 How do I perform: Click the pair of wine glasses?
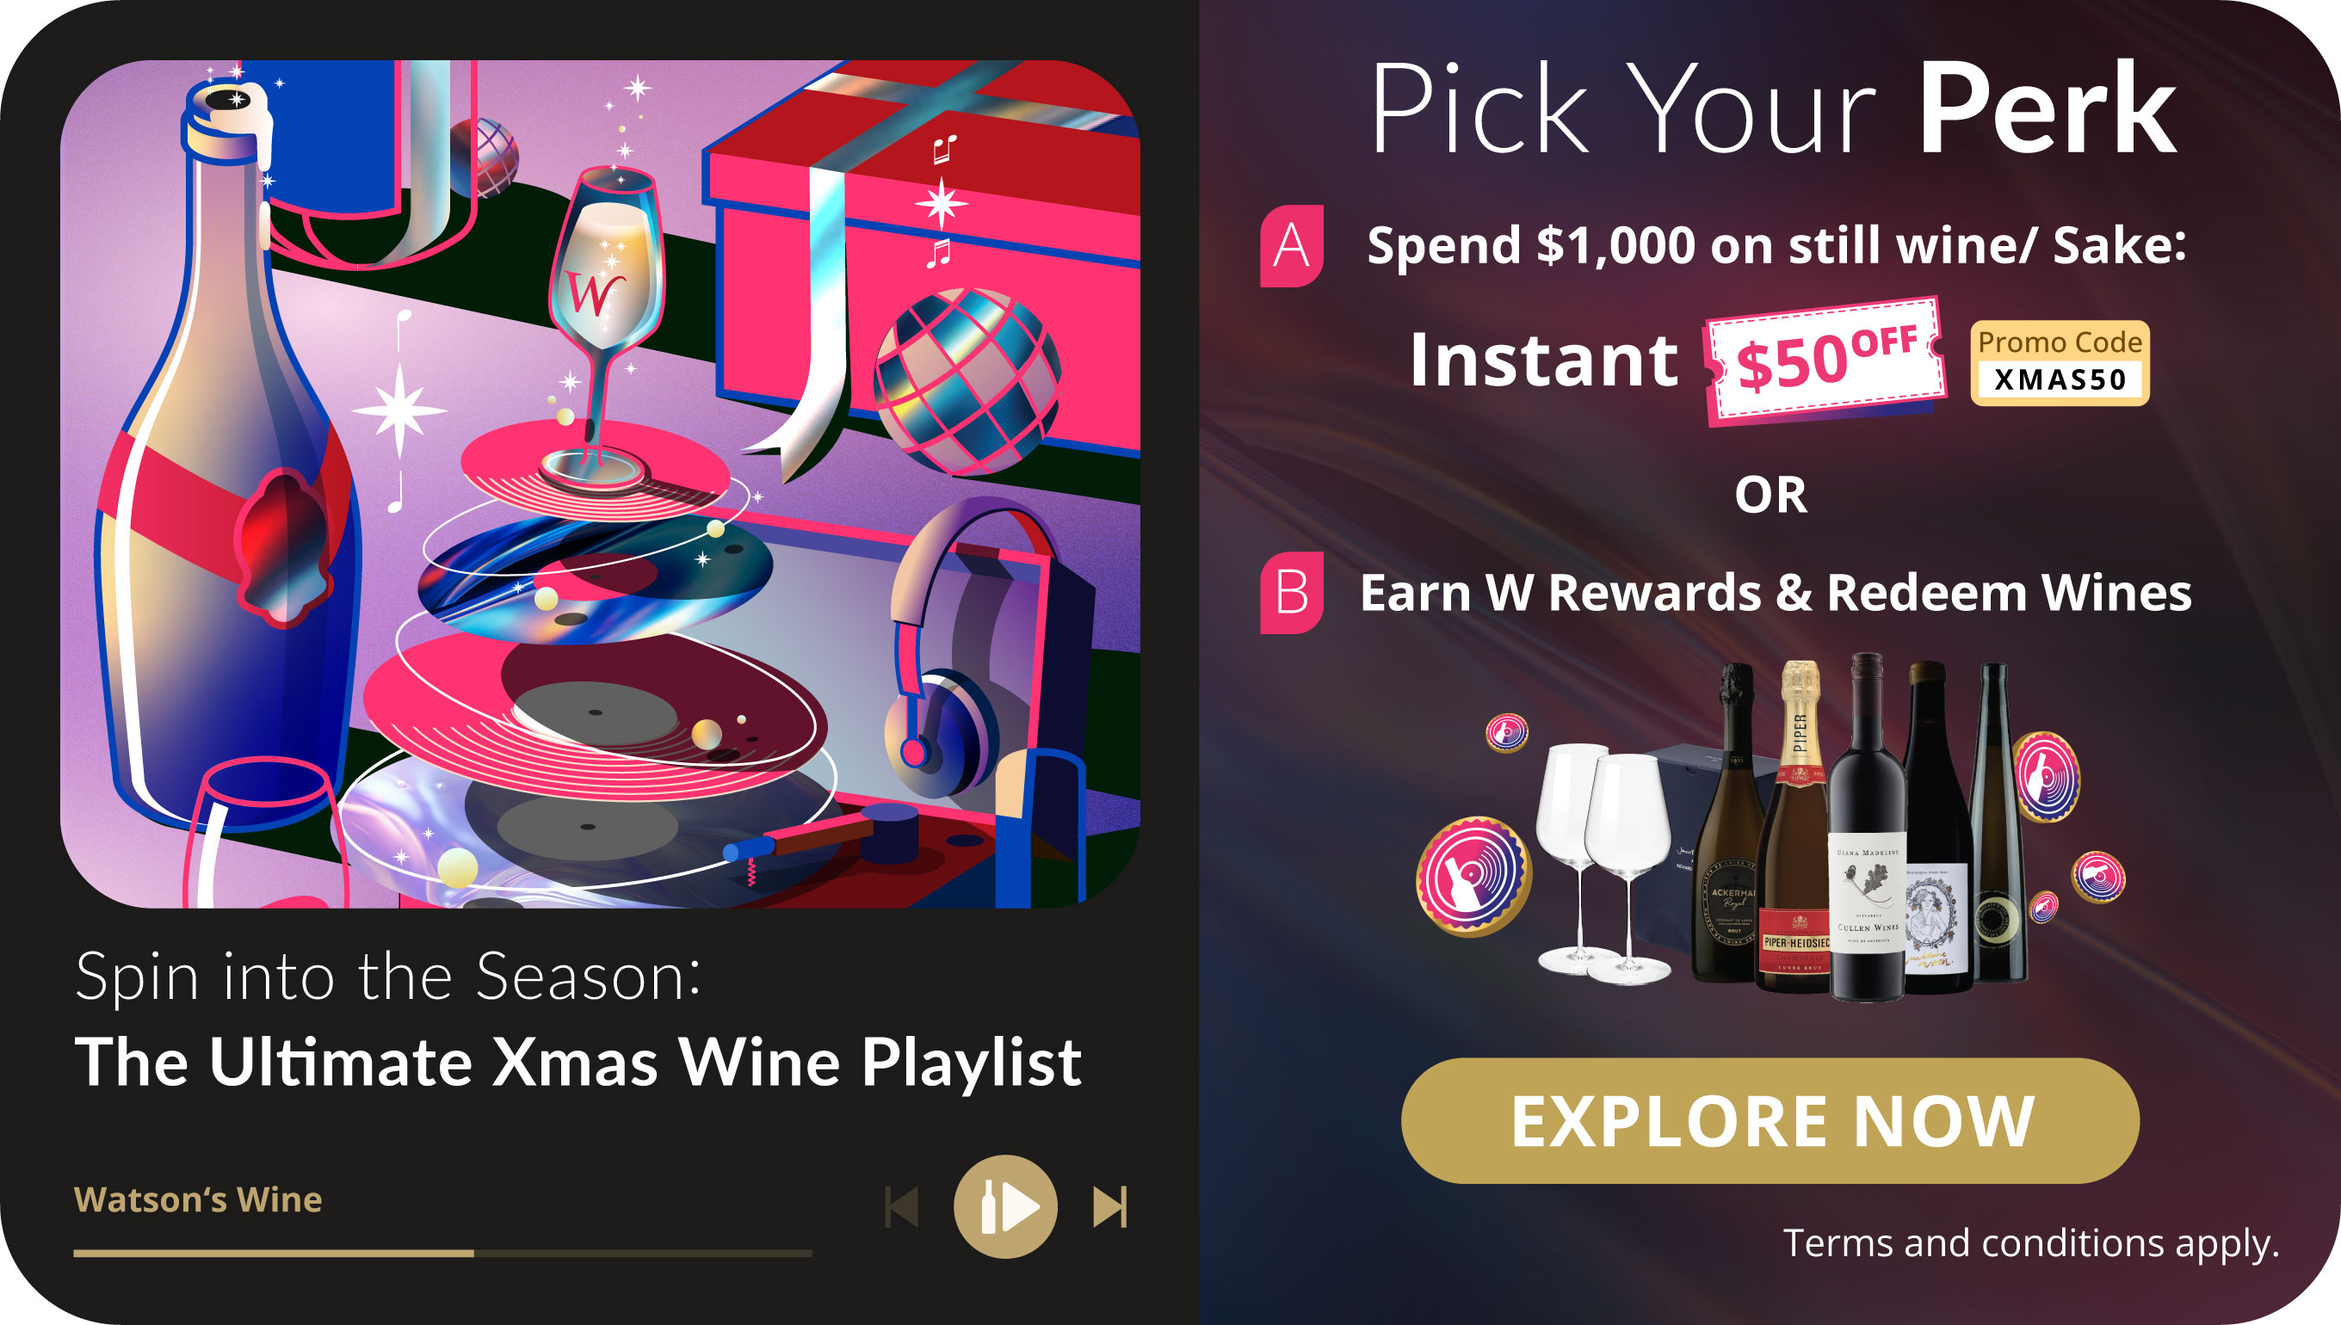tap(1602, 865)
